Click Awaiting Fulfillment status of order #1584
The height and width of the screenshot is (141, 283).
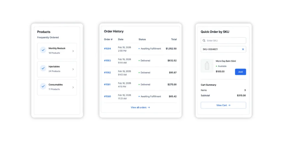pyautogui.click(x=150, y=48)
